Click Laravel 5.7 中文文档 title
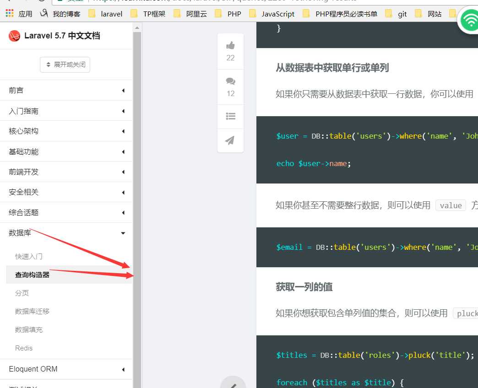The image size is (478, 388). coord(62,36)
